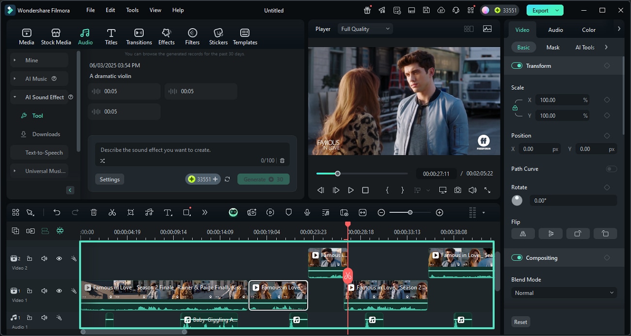
Task: Click the Undo icon in timeline toolbar
Action: point(57,212)
